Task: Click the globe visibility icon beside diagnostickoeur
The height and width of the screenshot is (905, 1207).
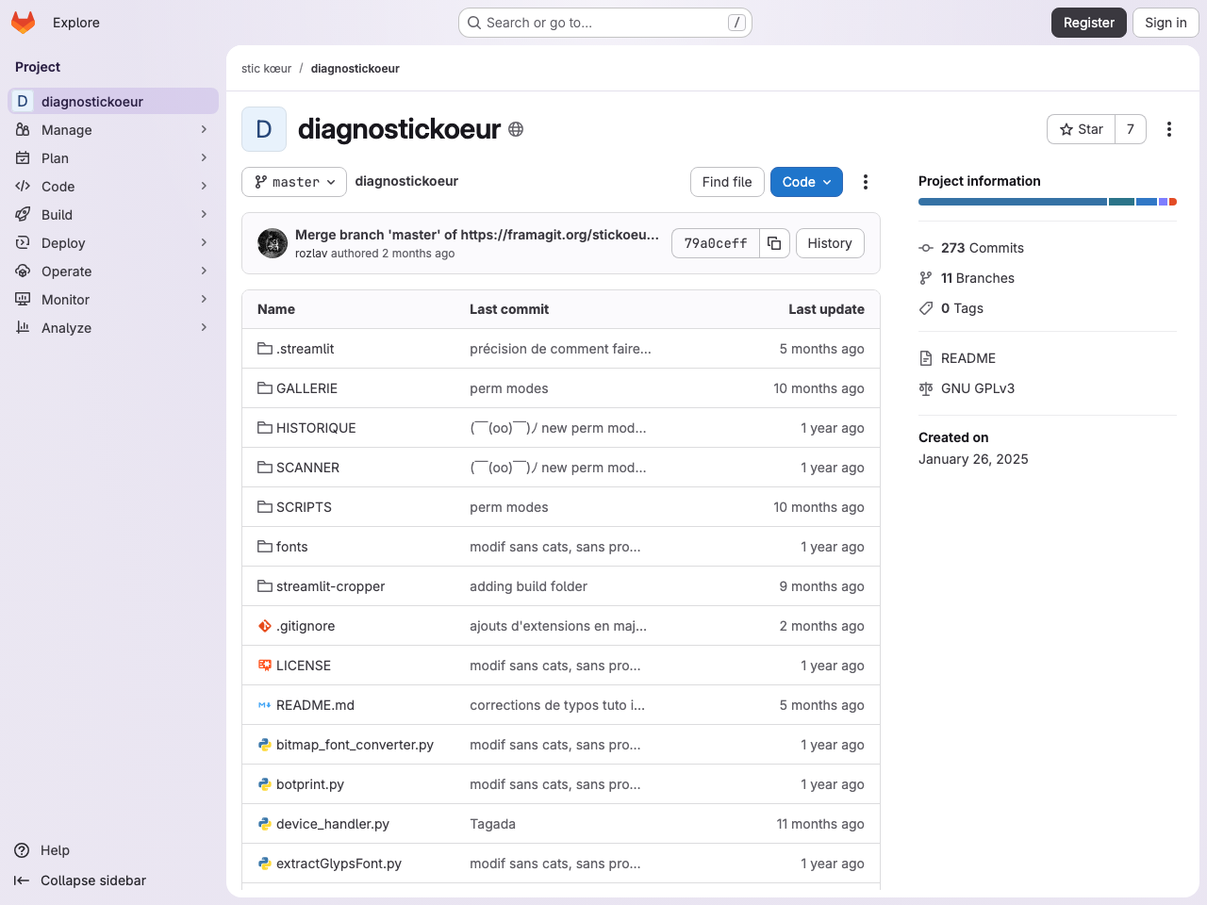Action: (x=516, y=129)
